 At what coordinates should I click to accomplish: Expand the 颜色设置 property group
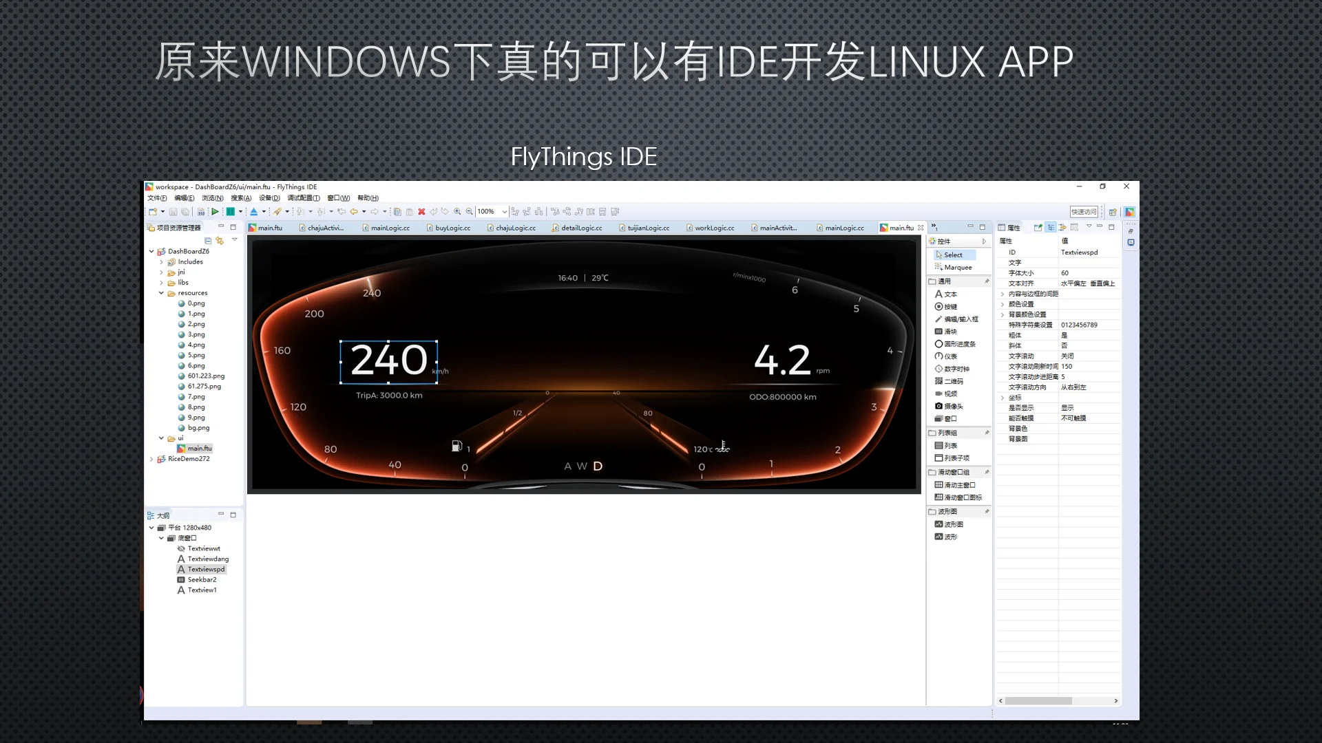tap(1003, 304)
